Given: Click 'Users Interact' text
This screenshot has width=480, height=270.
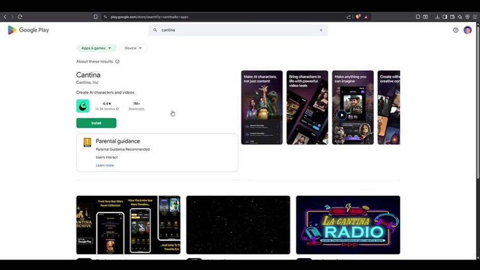Looking at the screenshot, I should pos(106,157).
